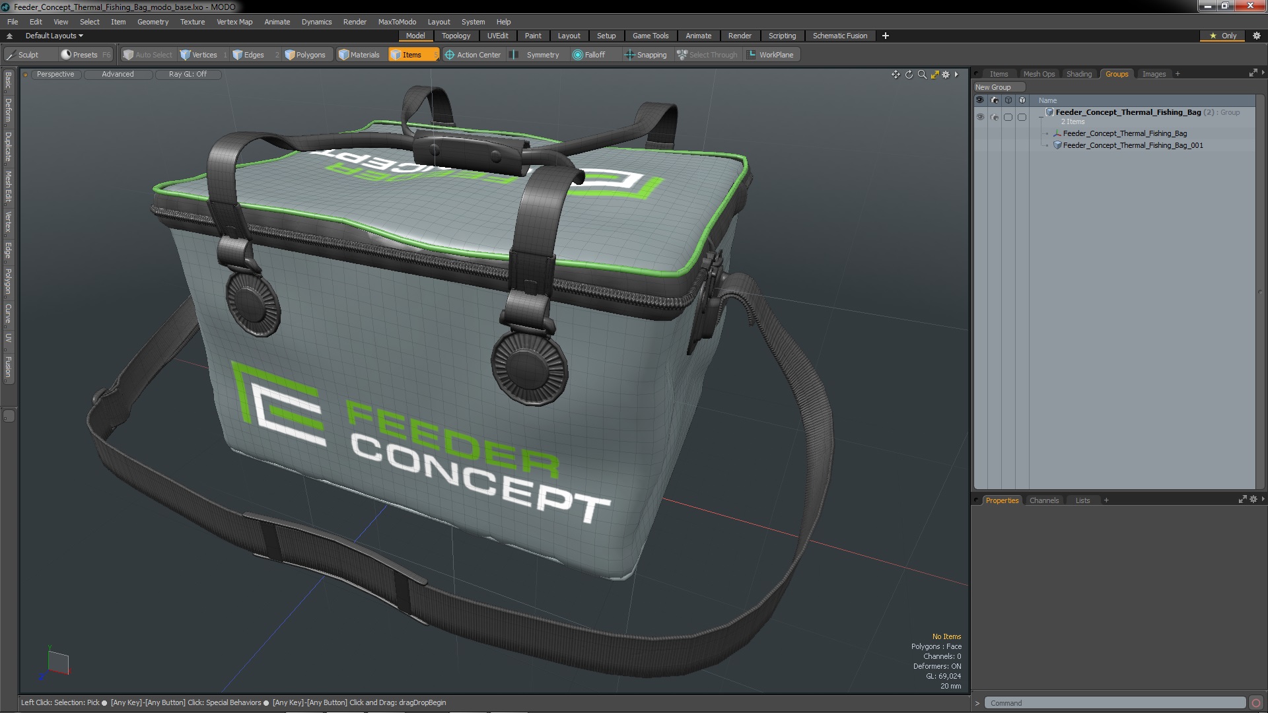Screen dimensions: 1268x713
Task: Open the MaxToModo menu
Action: (397, 22)
